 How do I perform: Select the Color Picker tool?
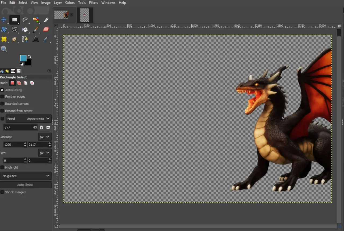[x=46, y=39]
